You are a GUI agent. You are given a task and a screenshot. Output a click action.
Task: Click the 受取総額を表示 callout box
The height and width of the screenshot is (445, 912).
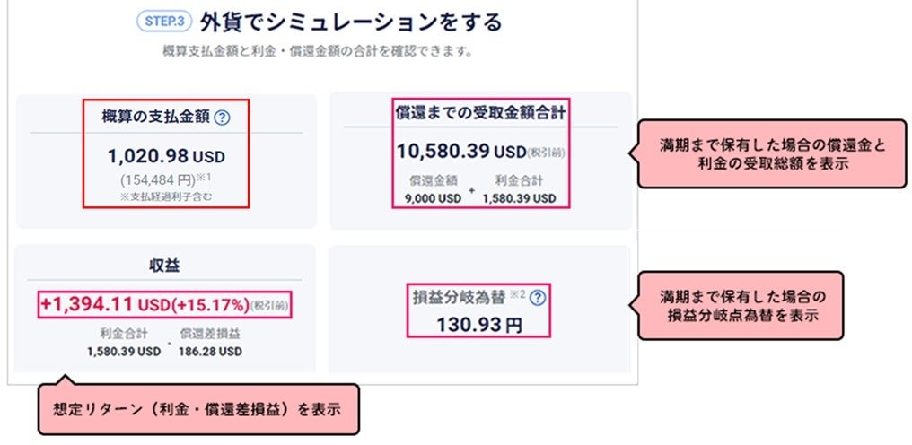771,153
